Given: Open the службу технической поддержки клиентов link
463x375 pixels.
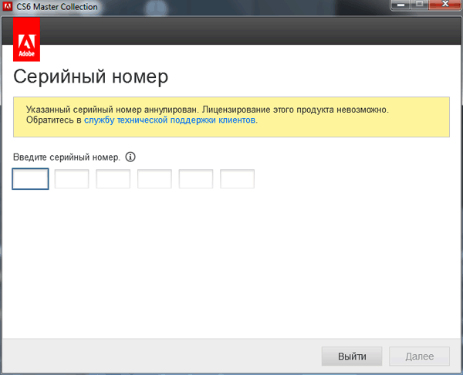Looking at the screenshot, I should (x=170, y=120).
